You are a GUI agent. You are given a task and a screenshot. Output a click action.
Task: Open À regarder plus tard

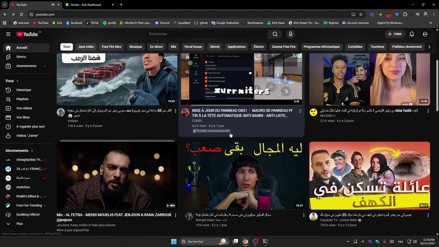pos(26,127)
